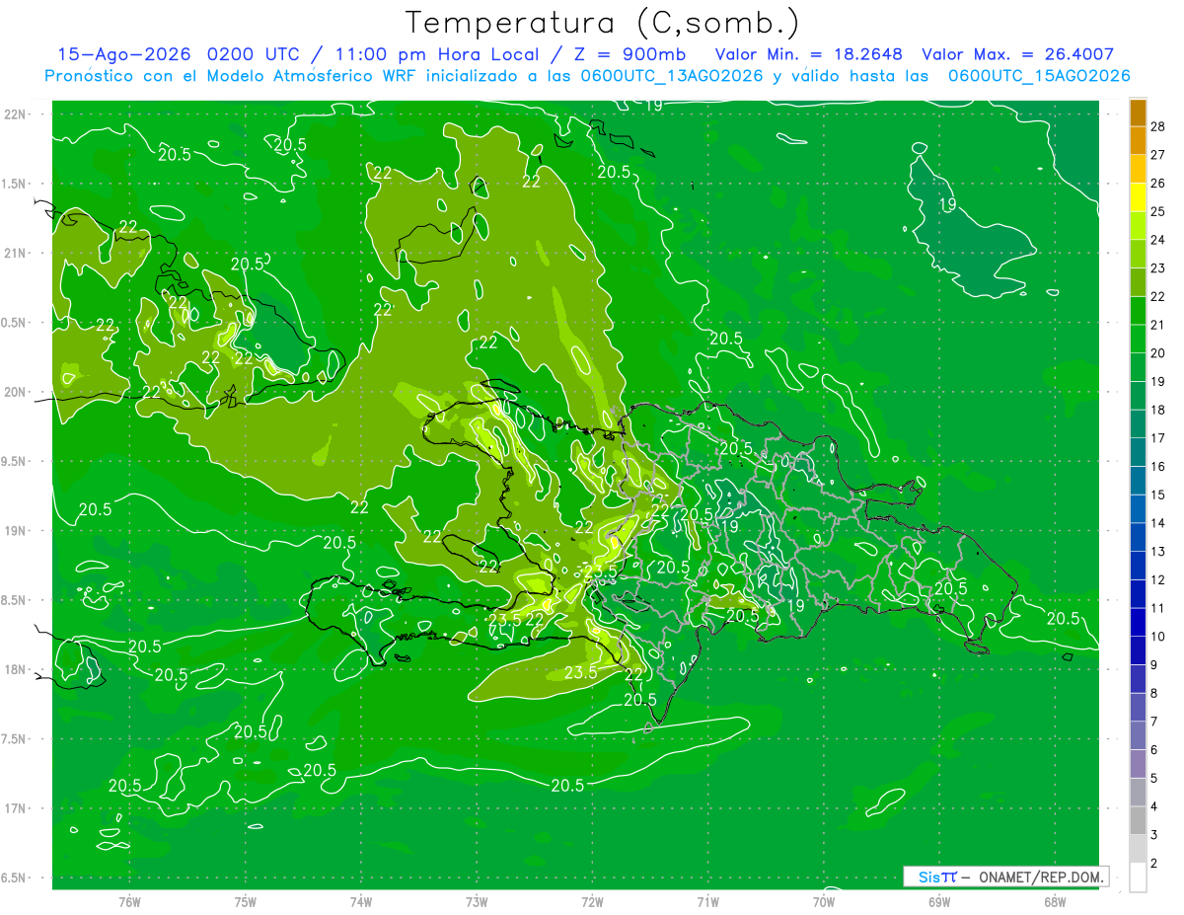
Task: Click the 20N latitude axis label
Action: 16,392
